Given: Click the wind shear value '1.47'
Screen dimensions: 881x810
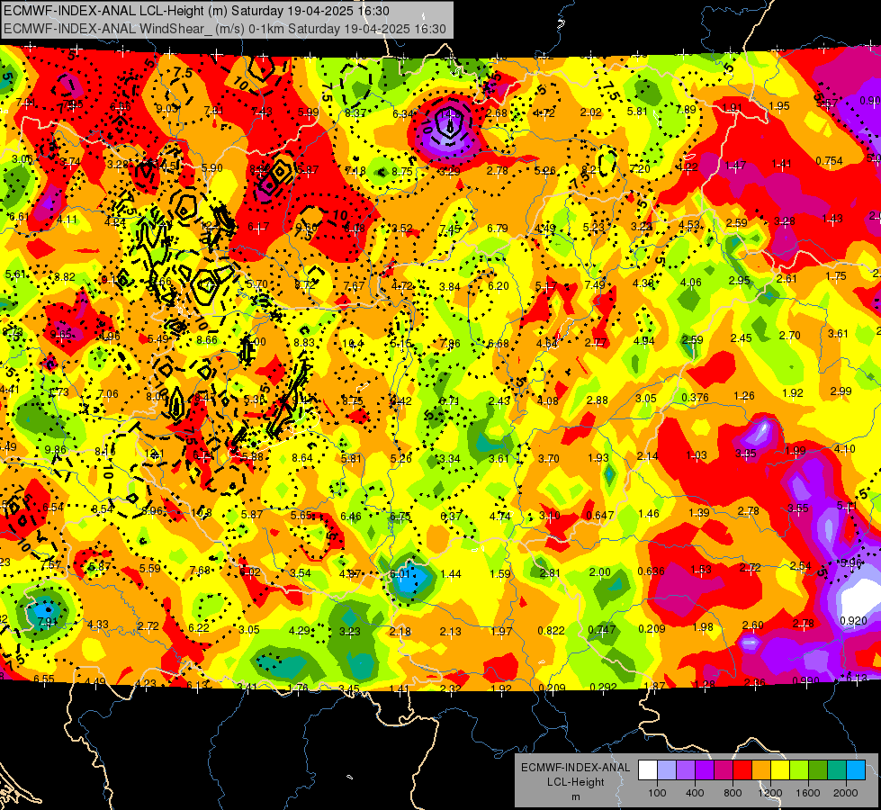Looking at the screenshot, I should point(735,166).
